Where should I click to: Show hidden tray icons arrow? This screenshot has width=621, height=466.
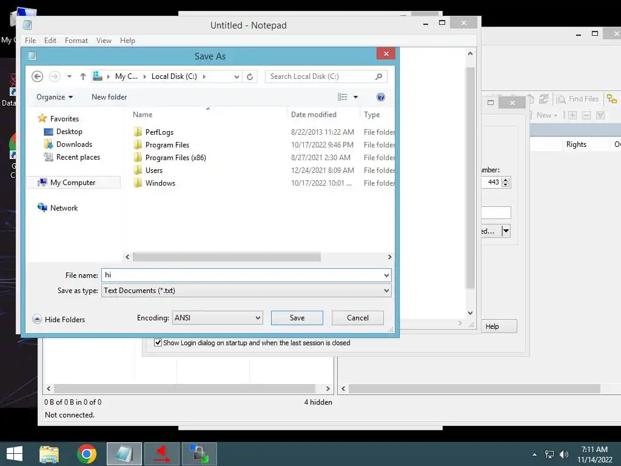tap(535, 454)
